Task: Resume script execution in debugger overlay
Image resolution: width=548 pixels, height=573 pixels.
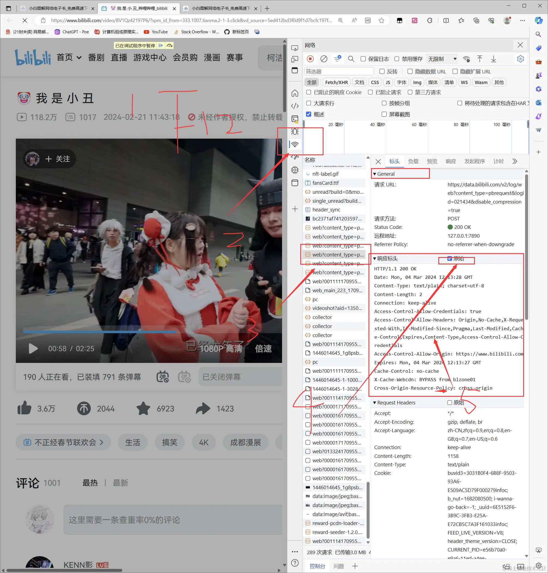Action: (x=161, y=46)
